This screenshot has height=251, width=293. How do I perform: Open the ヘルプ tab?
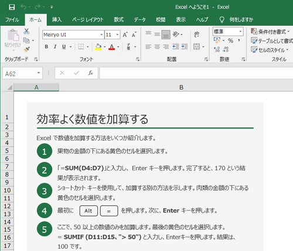tap(202, 19)
